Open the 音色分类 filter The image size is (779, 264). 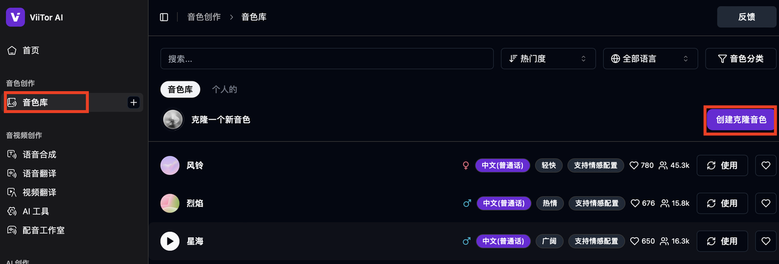tap(741, 59)
